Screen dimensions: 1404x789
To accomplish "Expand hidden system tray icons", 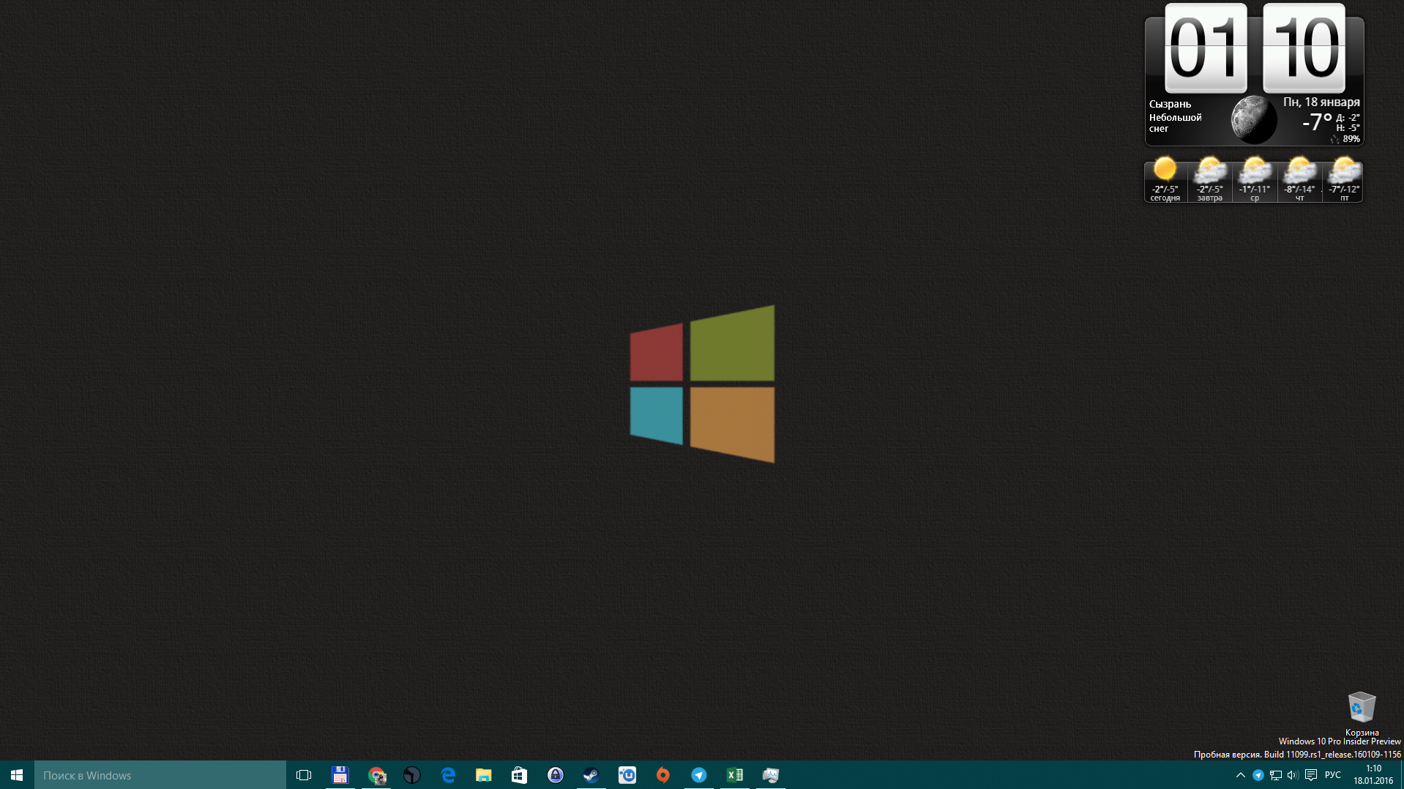I will pos(1240,775).
